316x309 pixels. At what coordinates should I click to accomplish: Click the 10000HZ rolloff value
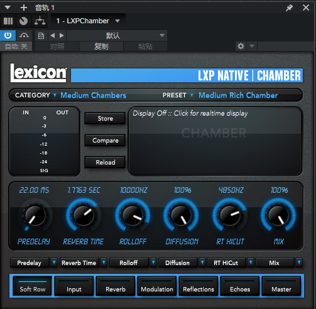coord(133,190)
